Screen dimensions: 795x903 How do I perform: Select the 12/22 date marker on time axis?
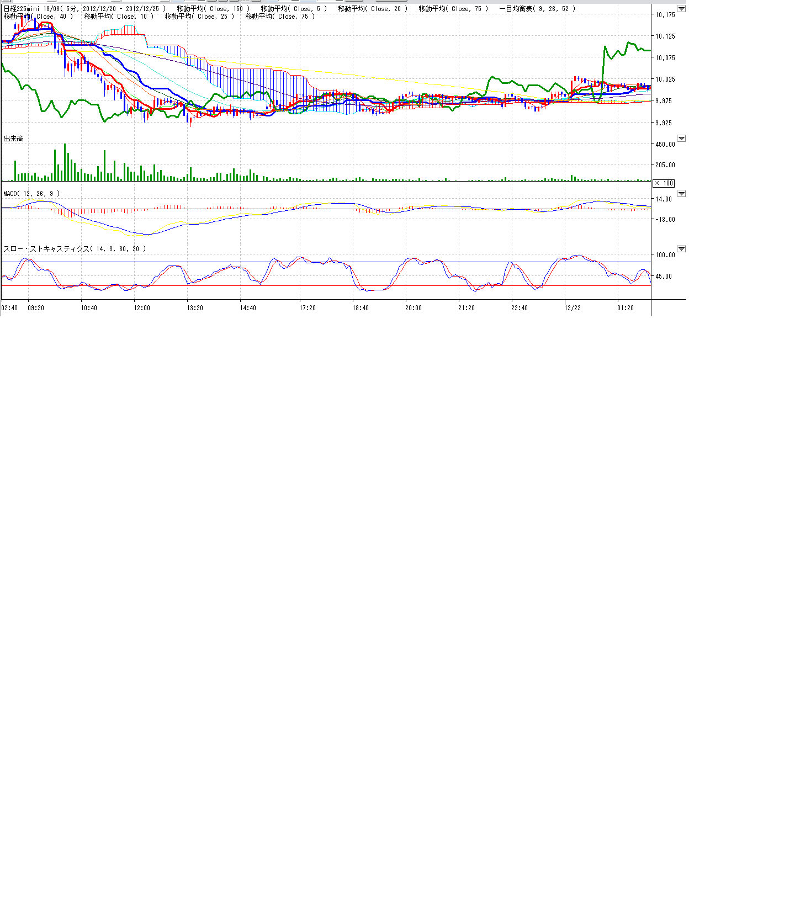[573, 308]
